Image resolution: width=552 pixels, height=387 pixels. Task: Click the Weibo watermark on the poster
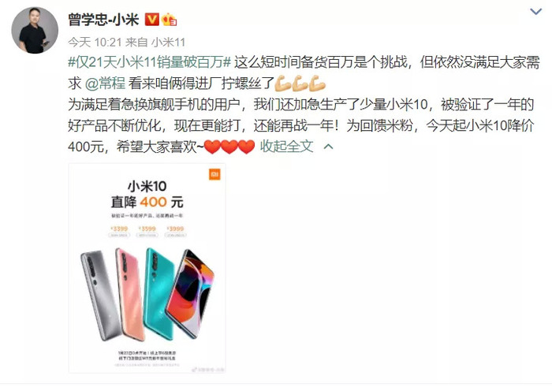(x=208, y=370)
